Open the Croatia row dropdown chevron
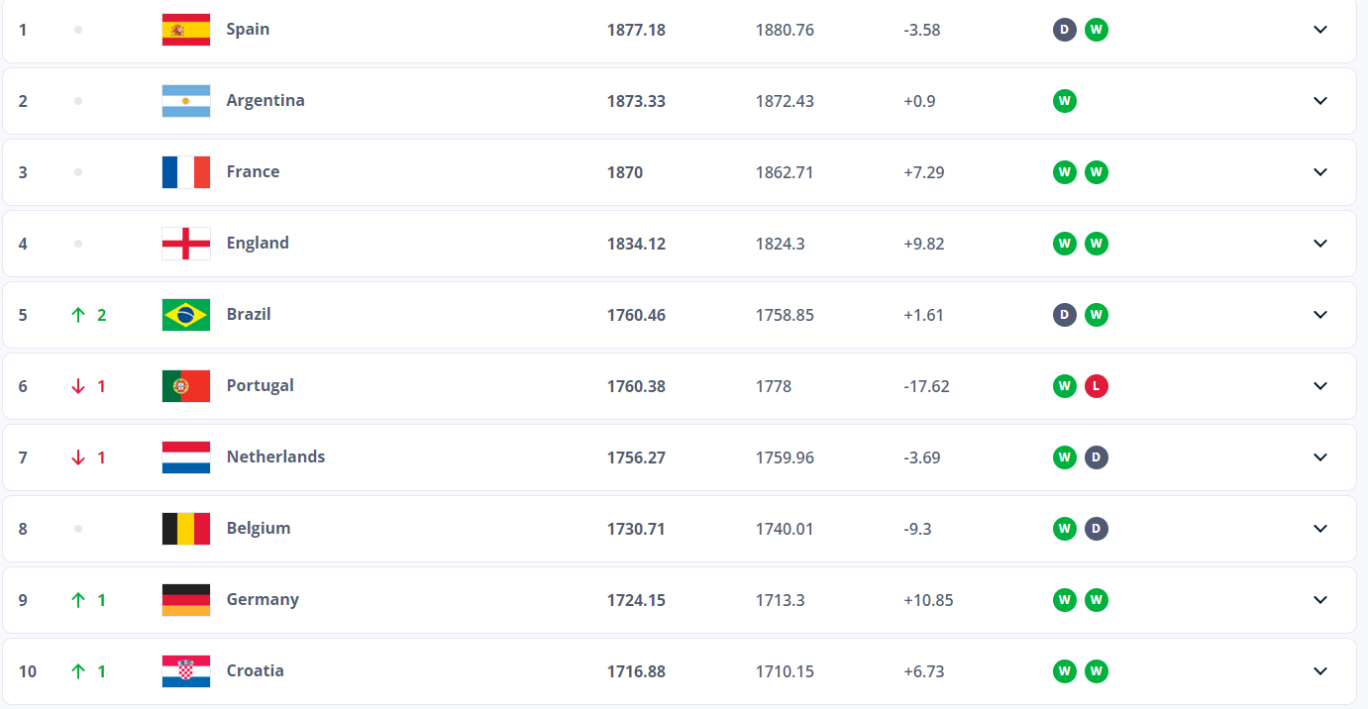 coord(1319,671)
